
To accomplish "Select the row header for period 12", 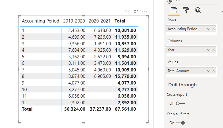I will point(24,102).
